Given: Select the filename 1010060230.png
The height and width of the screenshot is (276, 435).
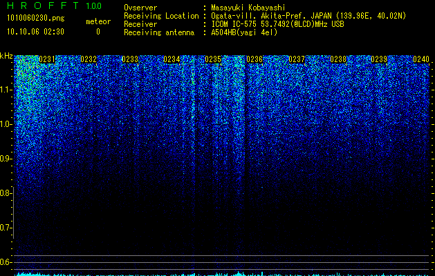Looking at the screenshot, I should pyautogui.click(x=36, y=18).
